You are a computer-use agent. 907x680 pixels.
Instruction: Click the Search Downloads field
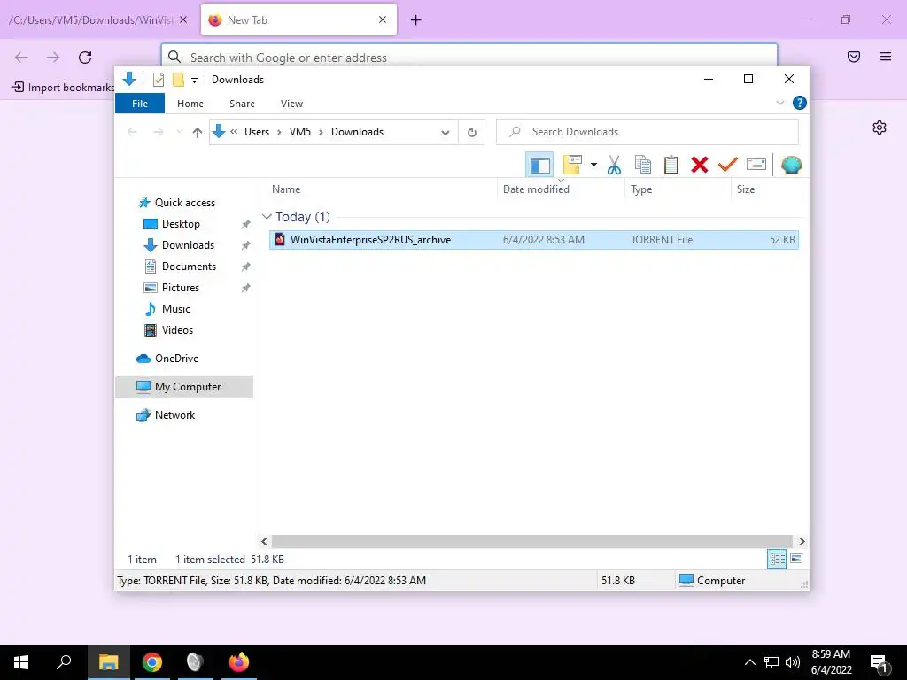(647, 132)
